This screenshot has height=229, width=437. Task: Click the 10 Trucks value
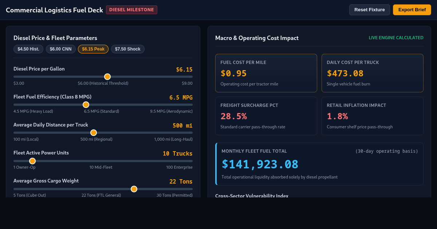(x=178, y=153)
